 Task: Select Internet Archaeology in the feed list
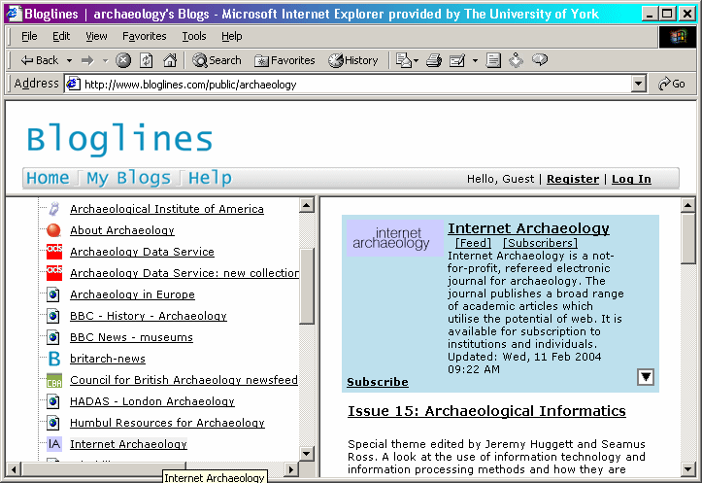click(x=128, y=444)
